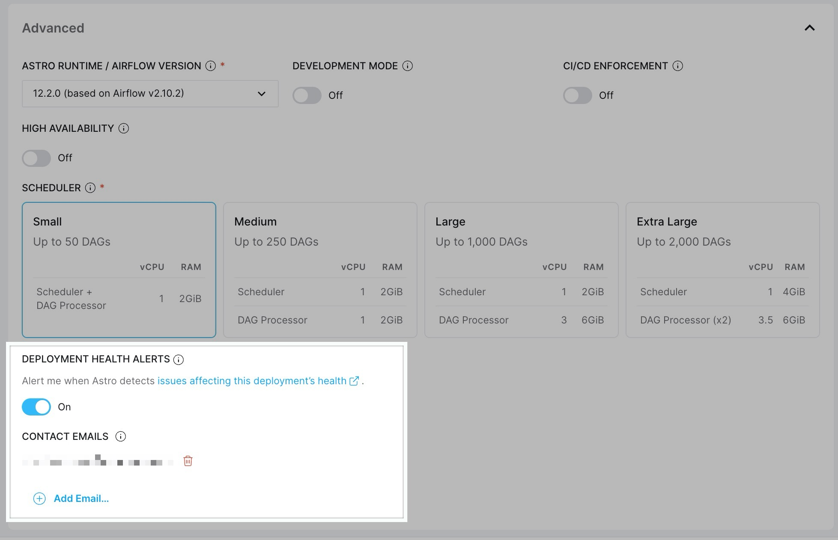Pick the Extra Large scheduler card
Image resolution: width=838 pixels, height=540 pixels.
(722, 270)
